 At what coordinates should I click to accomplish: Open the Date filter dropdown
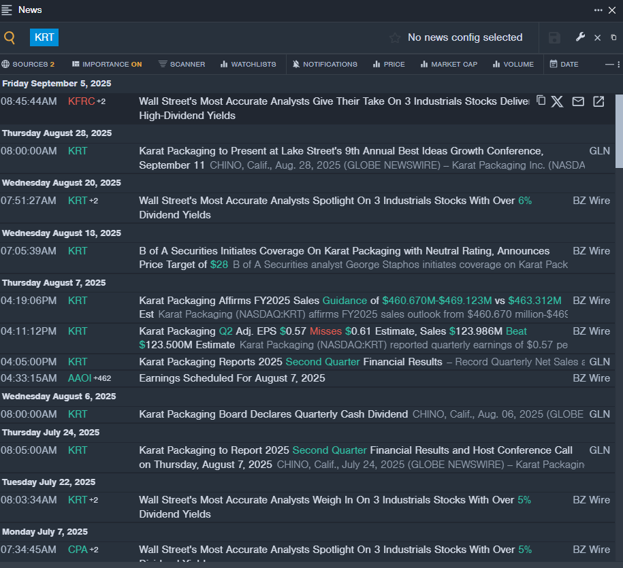click(564, 65)
